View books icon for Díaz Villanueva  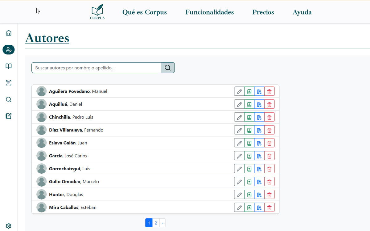coord(259,130)
